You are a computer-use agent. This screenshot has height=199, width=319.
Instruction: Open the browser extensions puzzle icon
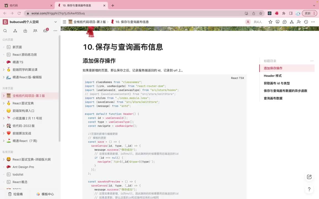(x=284, y=13)
